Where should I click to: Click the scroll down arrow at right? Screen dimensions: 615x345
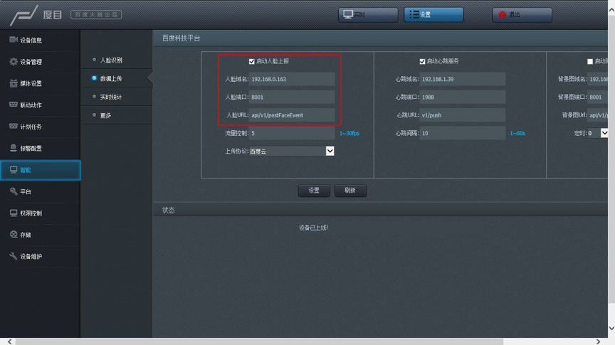tap(611, 328)
